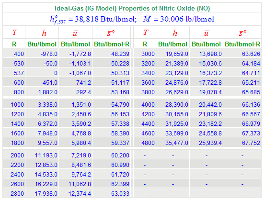Click the entropy value 67.752 at 4800 R
The height and width of the screenshot is (200, 264).
[x=251, y=143]
